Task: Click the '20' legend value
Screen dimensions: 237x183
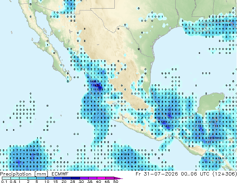Action: [x=64, y=182]
